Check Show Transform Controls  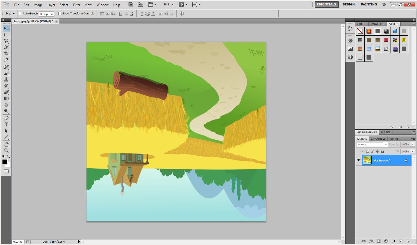click(x=60, y=14)
